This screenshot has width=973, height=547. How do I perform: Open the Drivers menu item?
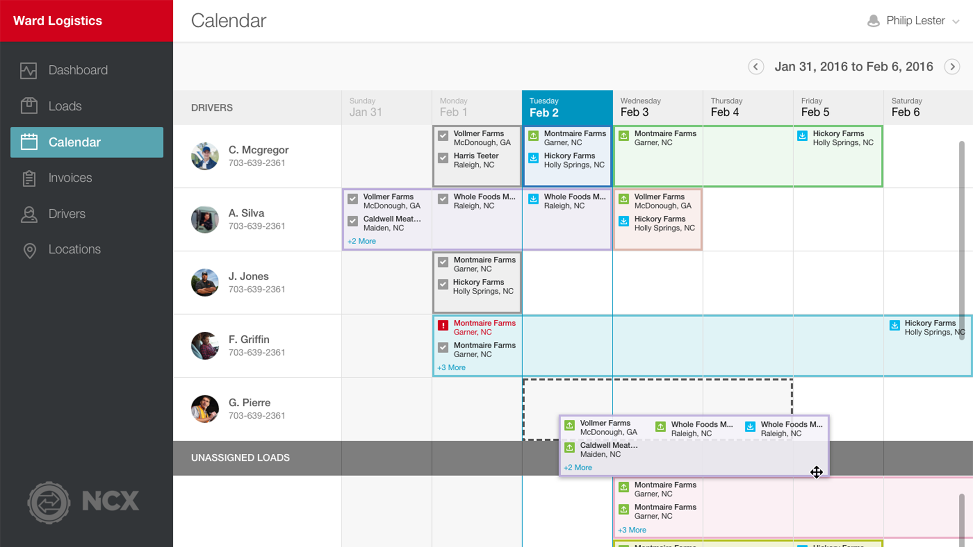(x=66, y=214)
